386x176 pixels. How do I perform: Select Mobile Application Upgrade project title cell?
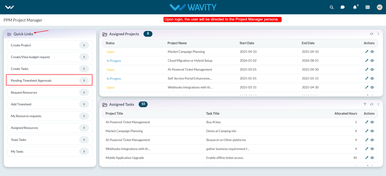pyautogui.click(x=125, y=158)
